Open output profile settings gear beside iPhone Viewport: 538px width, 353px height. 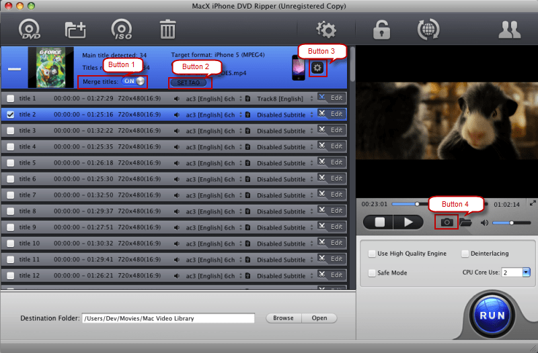tap(317, 68)
